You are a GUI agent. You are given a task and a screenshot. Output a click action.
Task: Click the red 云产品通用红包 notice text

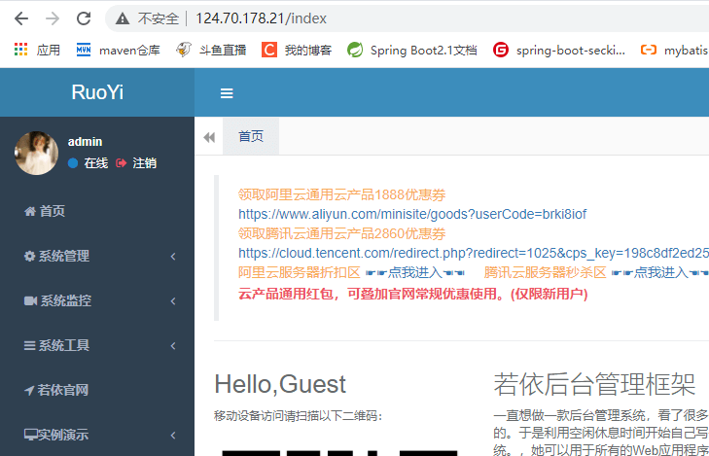click(412, 295)
